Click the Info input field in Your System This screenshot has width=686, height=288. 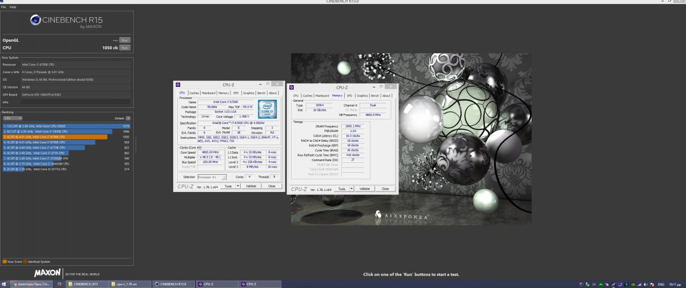point(75,102)
